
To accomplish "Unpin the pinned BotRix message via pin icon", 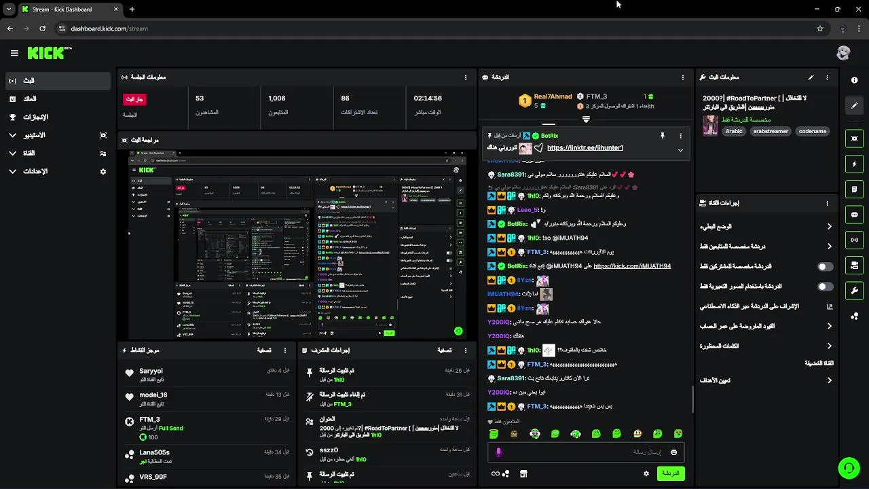I will [662, 136].
